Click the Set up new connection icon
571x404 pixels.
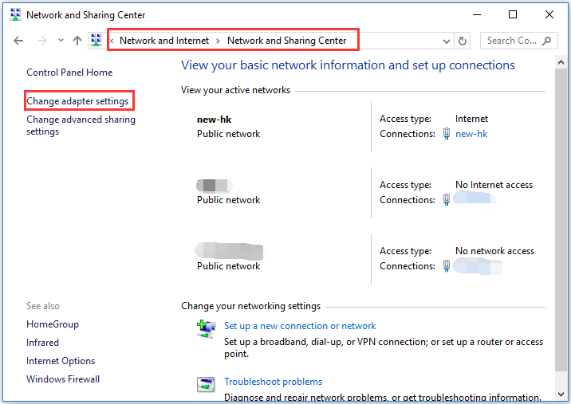pyautogui.click(x=206, y=328)
